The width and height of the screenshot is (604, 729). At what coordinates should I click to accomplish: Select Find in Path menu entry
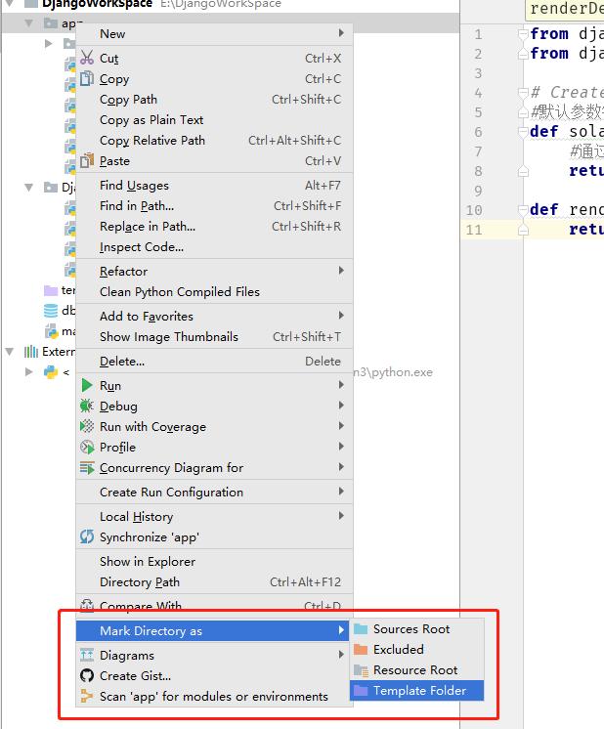click(214, 206)
